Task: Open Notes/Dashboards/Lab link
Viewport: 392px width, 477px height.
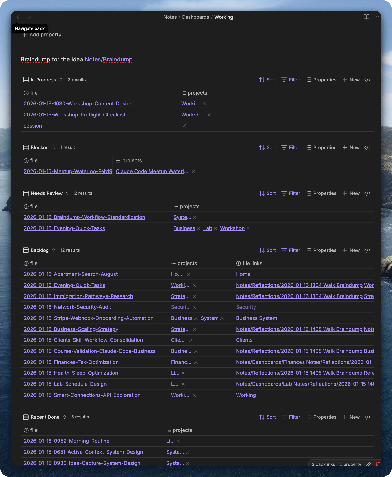Action: click(x=264, y=384)
